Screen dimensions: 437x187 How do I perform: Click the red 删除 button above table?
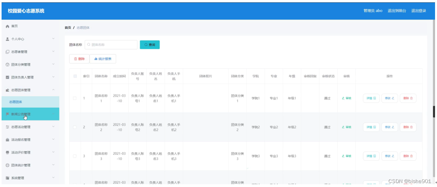tap(79, 59)
